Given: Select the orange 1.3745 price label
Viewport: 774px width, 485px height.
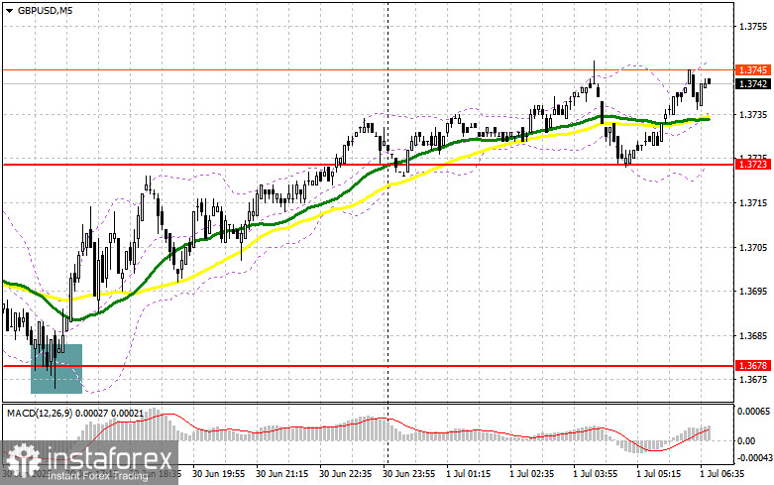Looking at the screenshot, I should click(x=753, y=70).
